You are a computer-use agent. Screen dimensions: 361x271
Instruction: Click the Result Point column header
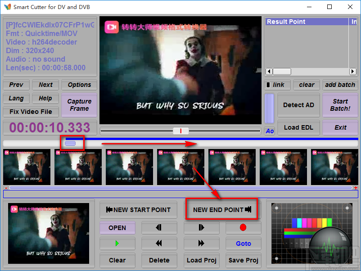click(307, 22)
